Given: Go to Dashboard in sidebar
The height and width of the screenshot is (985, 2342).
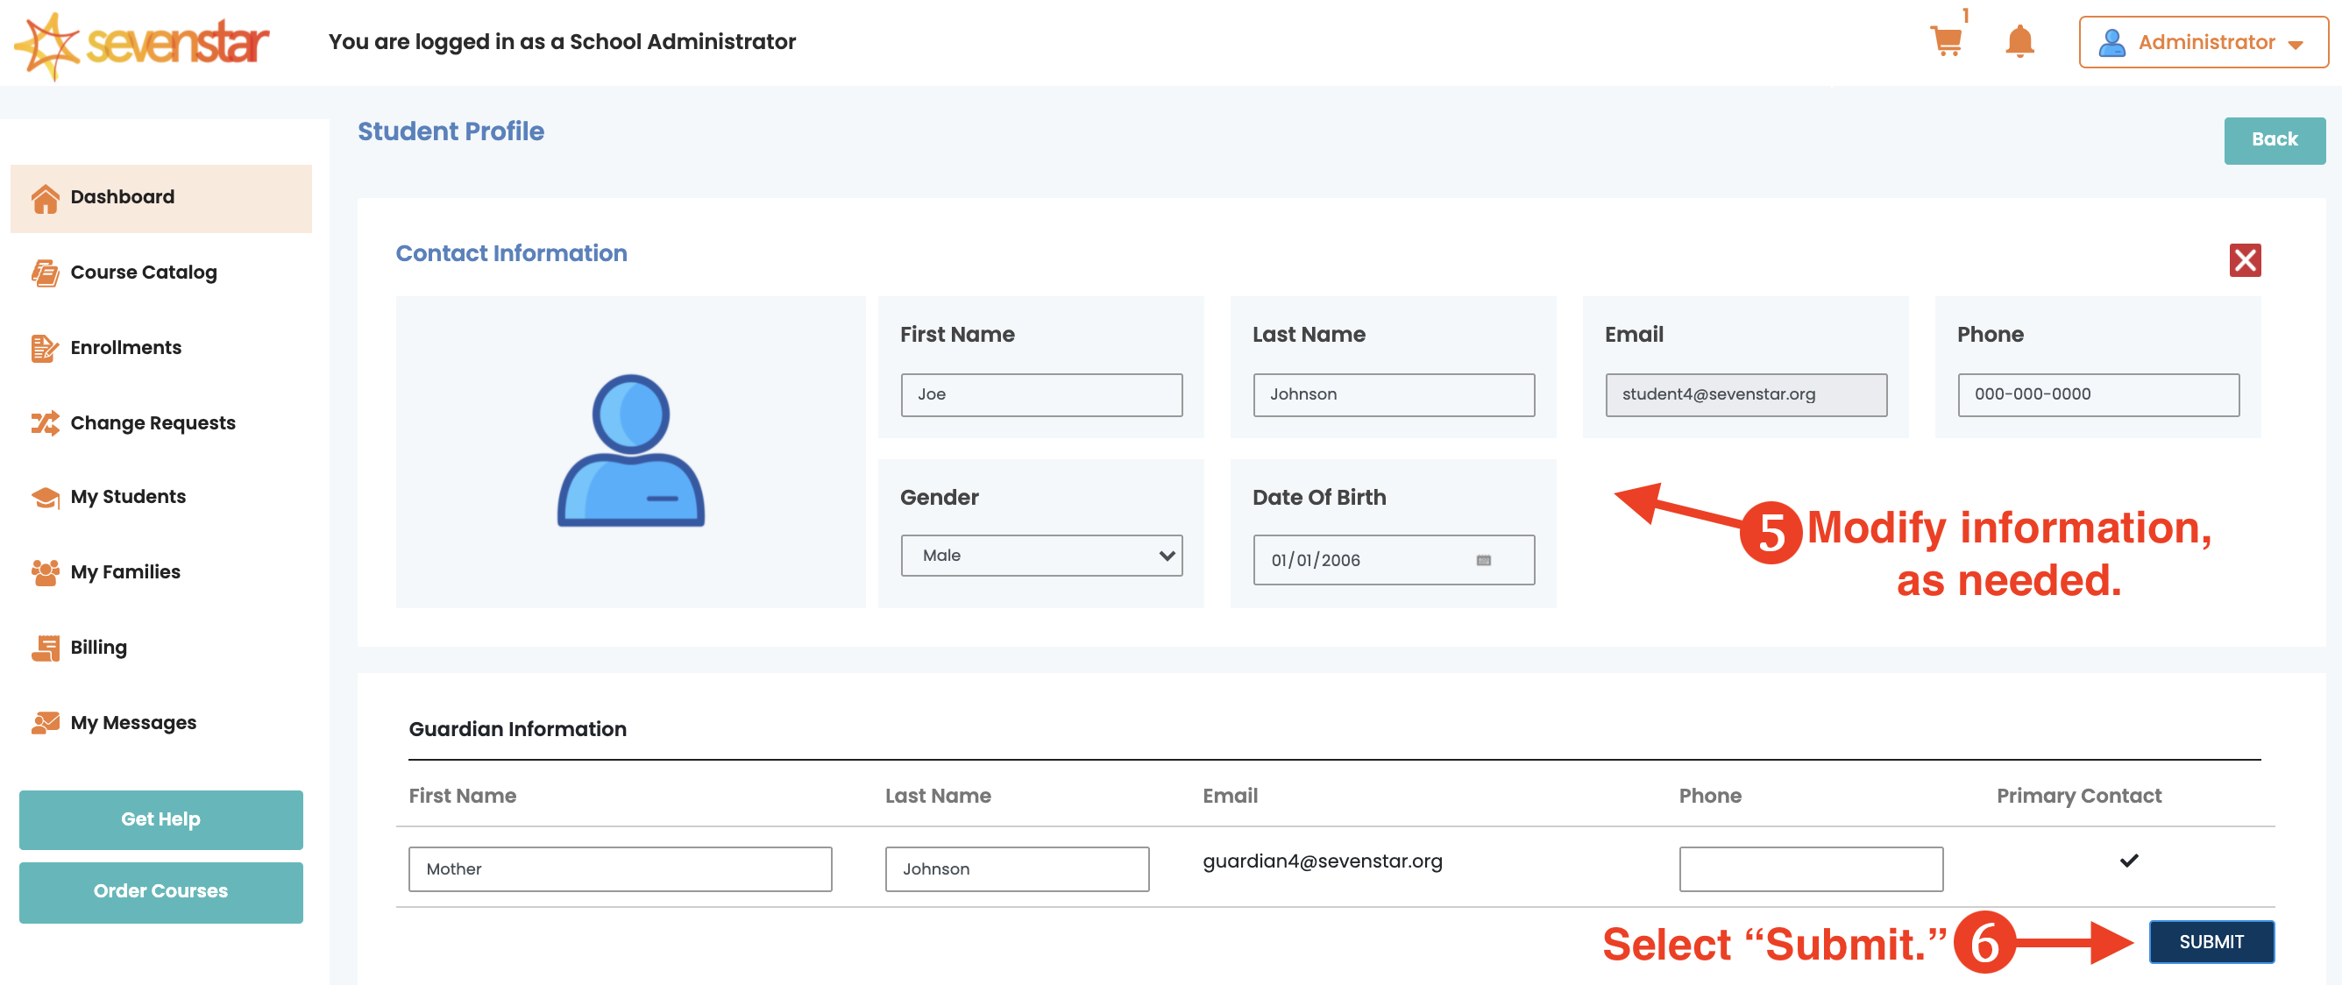Looking at the screenshot, I should (x=123, y=197).
